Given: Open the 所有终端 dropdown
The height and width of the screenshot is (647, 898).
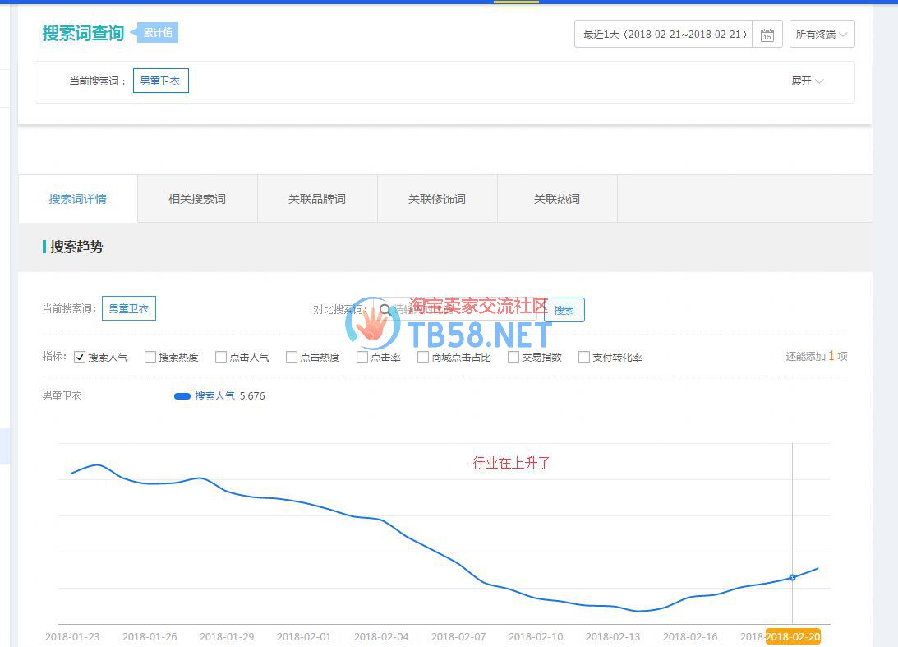Looking at the screenshot, I should coord(822,35).
